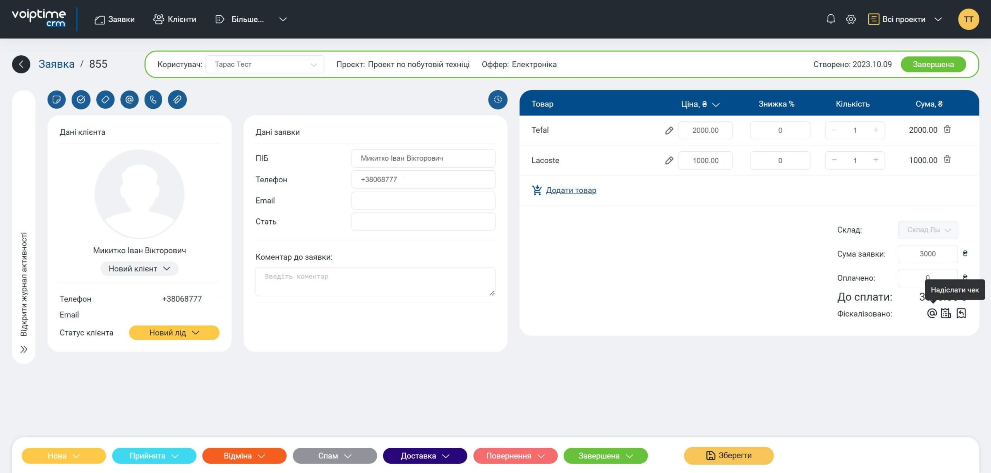Click the Сума заявки field 3000
Image resolution: width=991 pixels, height=473 pixels.
[928, 254]
